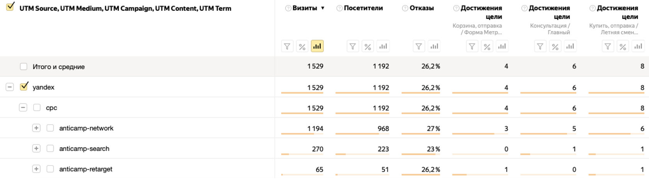Toggle percent view for Посетители column

tap(368, 46)
